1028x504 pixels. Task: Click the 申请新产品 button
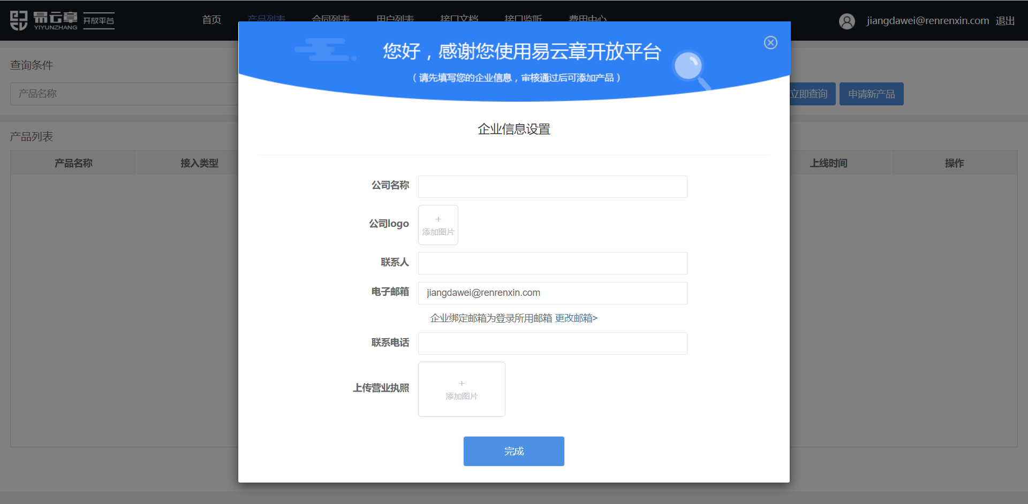(x=871, y=94)
